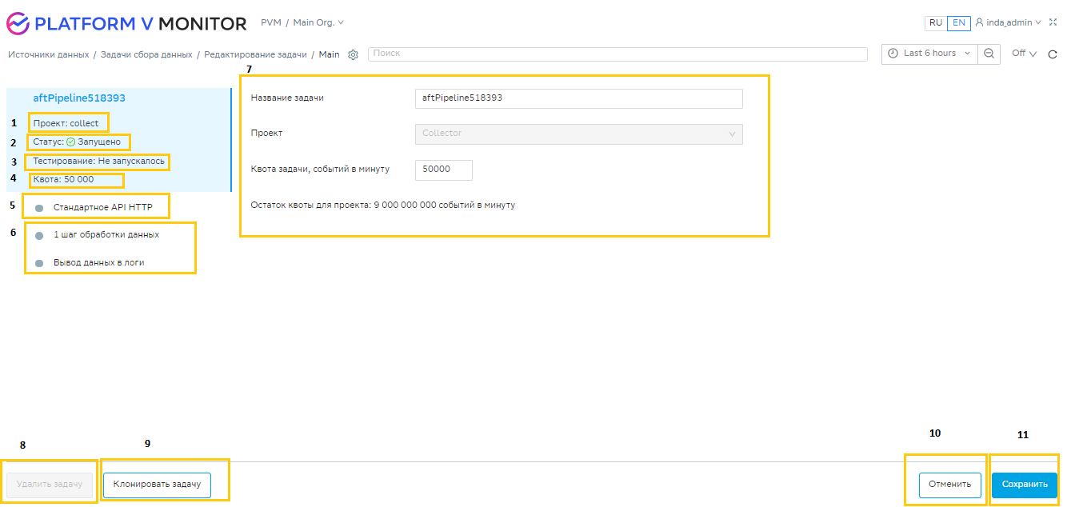Click the Platform V Monitor logo icon
This screenshot has height=507, width=1071.
(x=18, y=23)
